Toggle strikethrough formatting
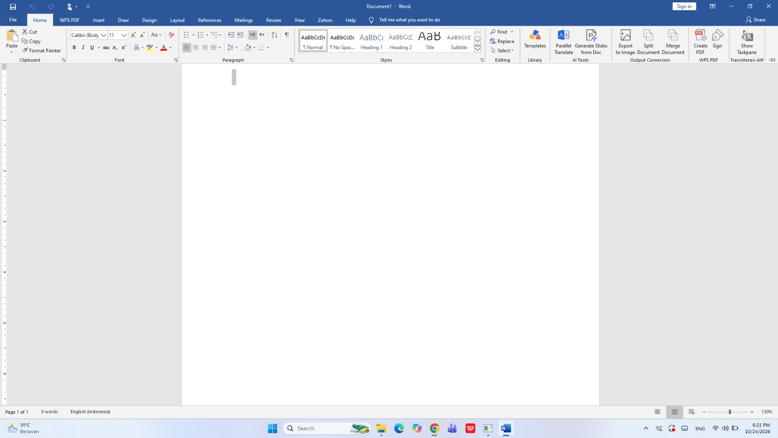The image size is (778, 438). point(106,48)
